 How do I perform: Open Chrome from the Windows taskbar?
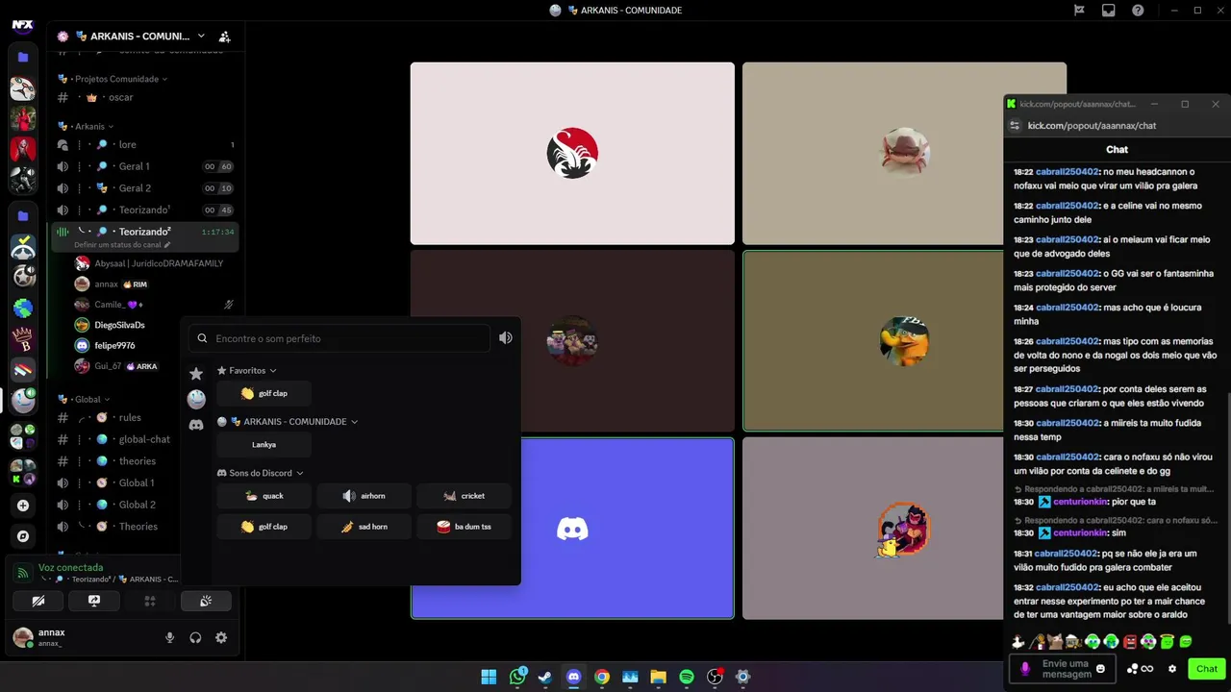click(602, 677)
